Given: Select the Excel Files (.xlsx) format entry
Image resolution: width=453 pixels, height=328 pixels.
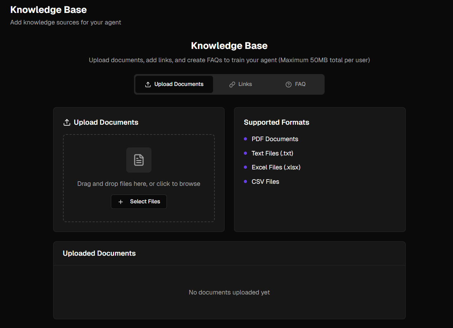Looking at the screenshot, I should point(276,167).
